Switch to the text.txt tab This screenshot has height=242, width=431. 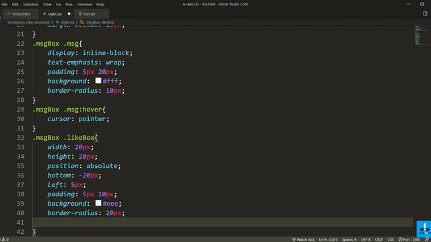click(92, 13)
